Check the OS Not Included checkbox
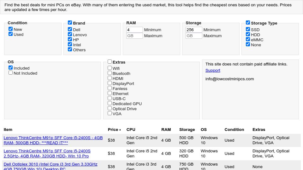 point(11,73)
